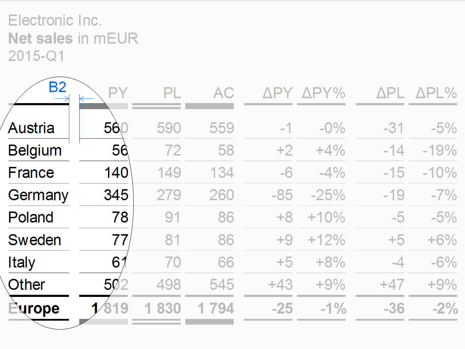Click Germany's PY value 345
Image resolution: width=465 pixels, height=349 pixels.
tap(116, 195)
